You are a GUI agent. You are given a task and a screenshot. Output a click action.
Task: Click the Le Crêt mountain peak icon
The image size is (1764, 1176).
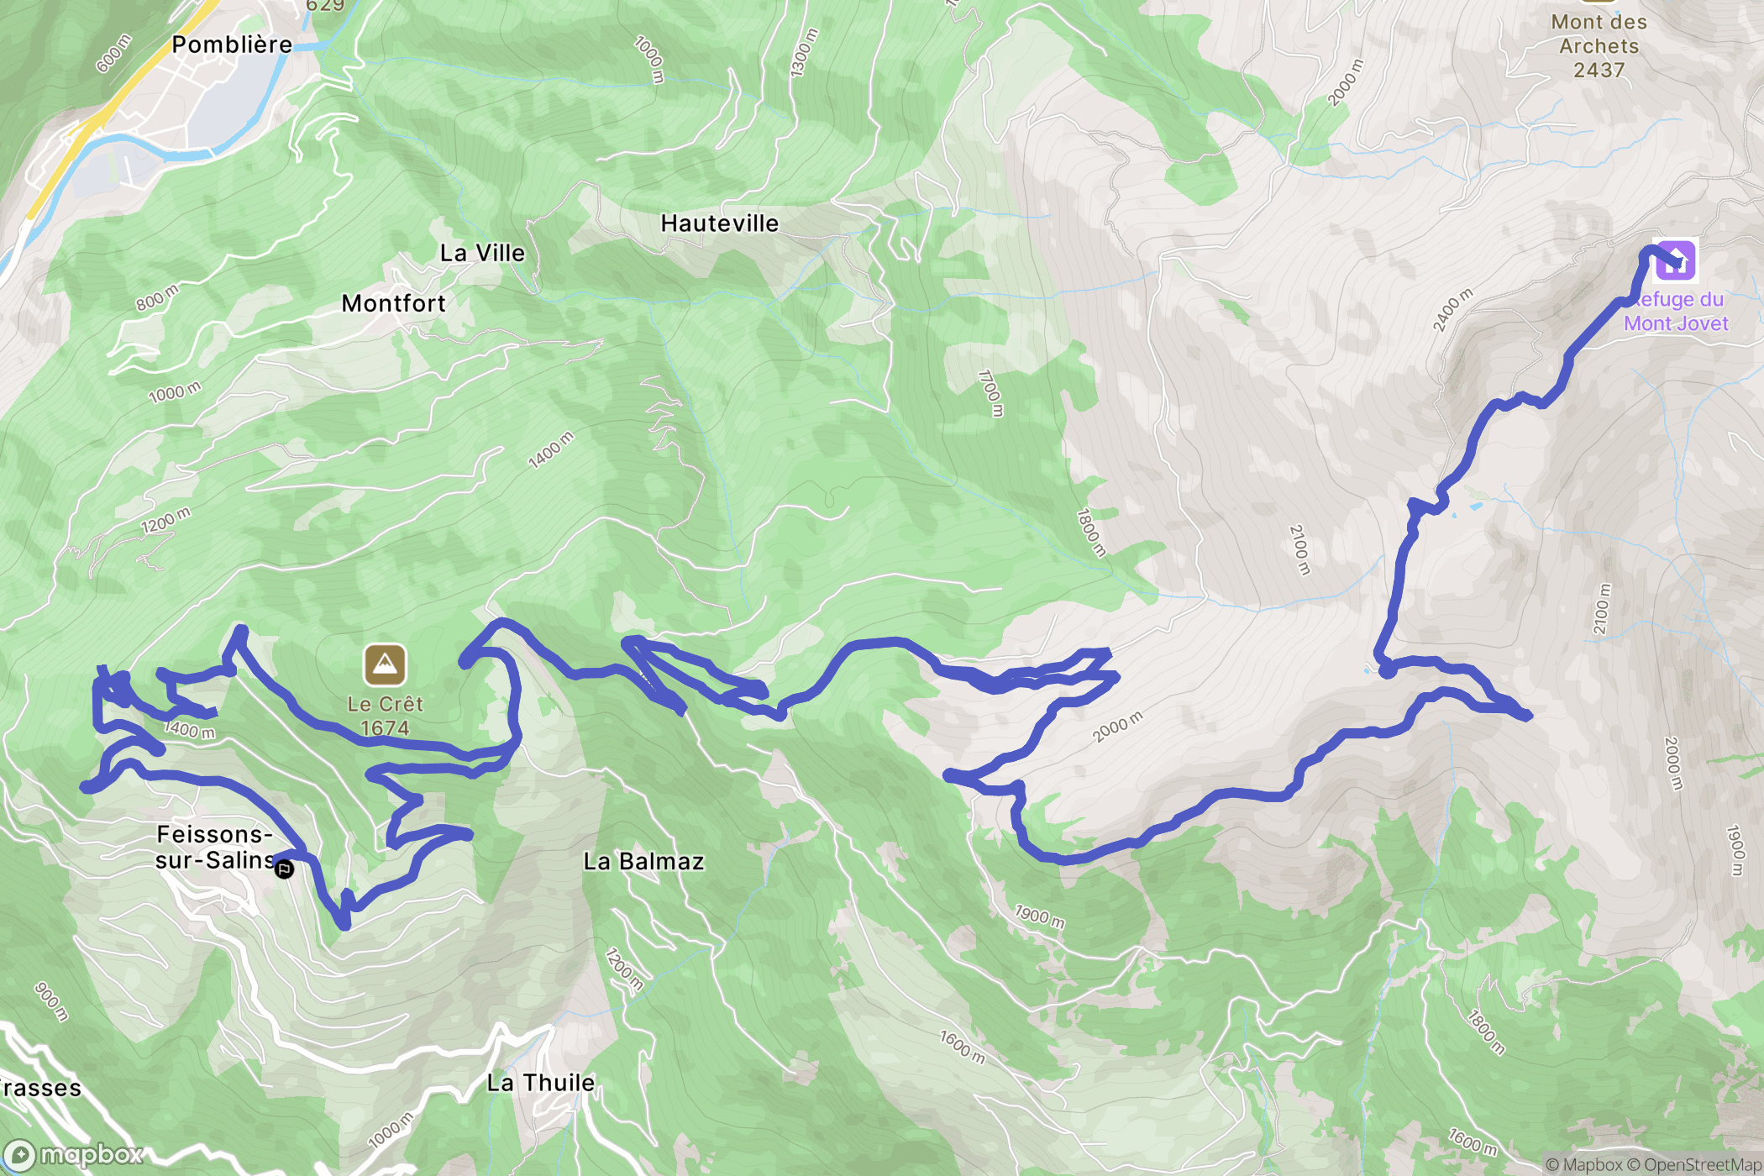tap(385, 665)
